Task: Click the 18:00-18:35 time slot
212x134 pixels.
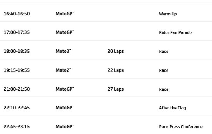Action: (x=17, y=51)
